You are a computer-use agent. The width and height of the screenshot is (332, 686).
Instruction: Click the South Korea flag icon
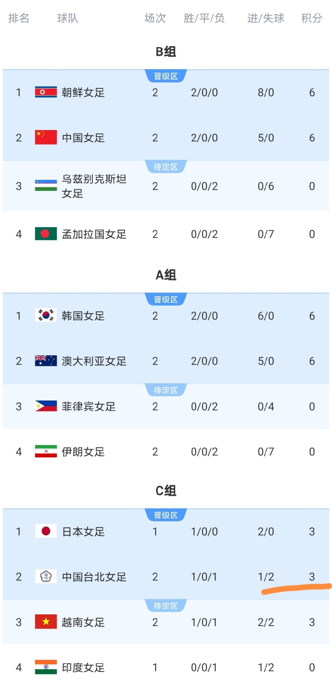coord(46,315)
